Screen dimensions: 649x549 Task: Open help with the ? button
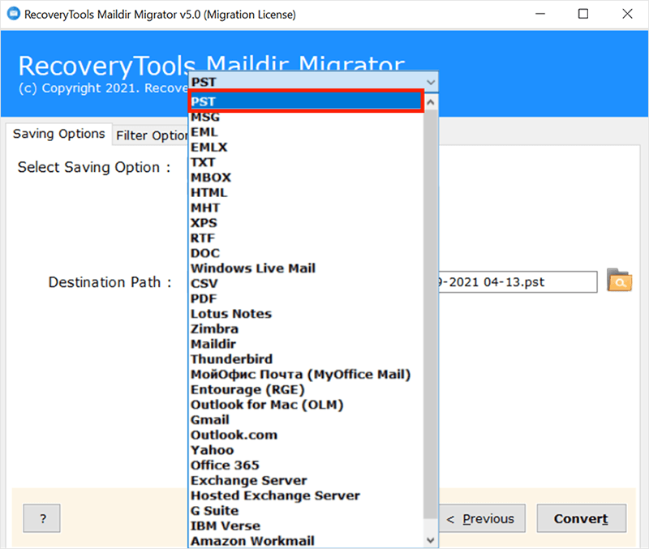(42, 519)
